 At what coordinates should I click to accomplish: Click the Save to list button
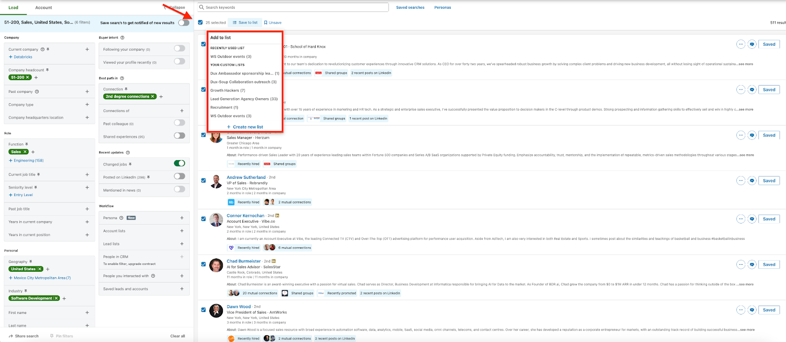coord(245,23)
